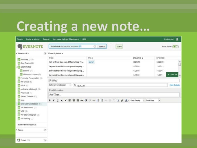Clear the search box with circle X

click(95, 46)
